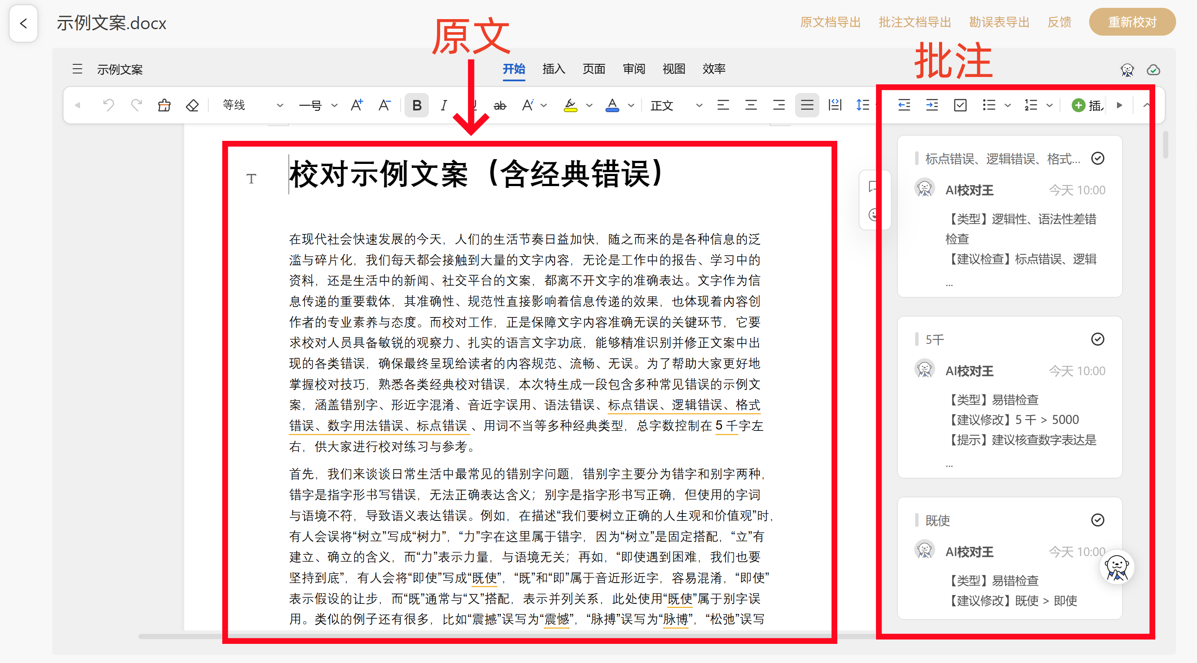Select the format painter icon
The height and width of the screenshot is (663, 1197).
click(x=164, y=106)
